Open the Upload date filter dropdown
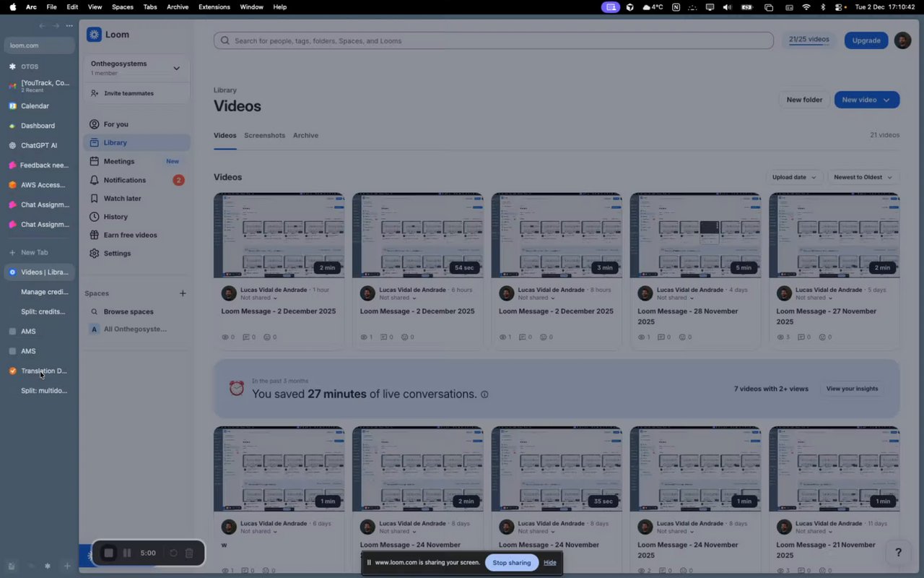This screenshot has width=924, height=578. pyautogui.click(x=794, y=177)
